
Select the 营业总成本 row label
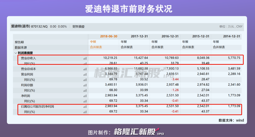click(28, 69)
